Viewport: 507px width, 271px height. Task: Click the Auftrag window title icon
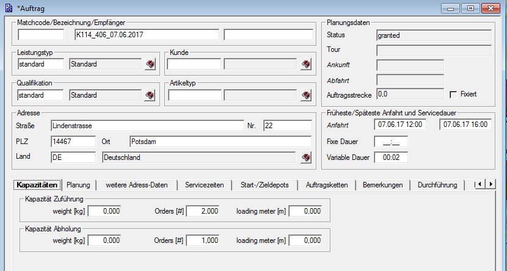[x=8, y=9]
